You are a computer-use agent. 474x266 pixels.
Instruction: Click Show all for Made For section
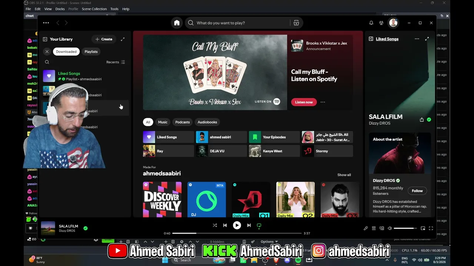(x=344, y=175)
